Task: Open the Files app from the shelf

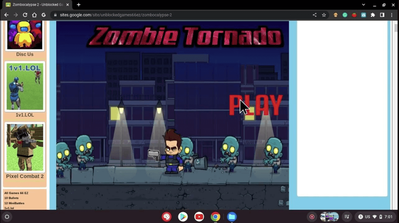Action: pos(232,217)
